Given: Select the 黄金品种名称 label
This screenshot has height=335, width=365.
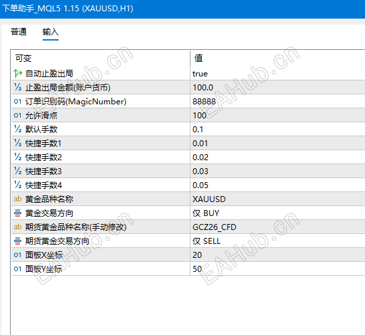Looking at the screenshot, I should [x=49, y=199].
